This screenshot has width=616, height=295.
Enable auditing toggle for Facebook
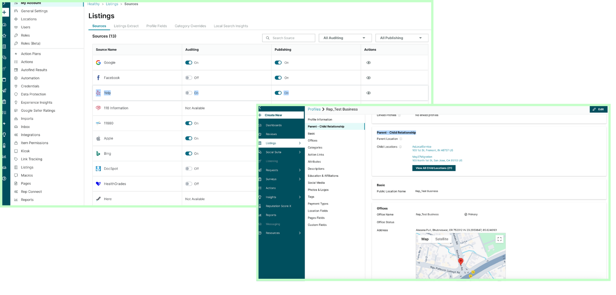click(x=189, y=78)
